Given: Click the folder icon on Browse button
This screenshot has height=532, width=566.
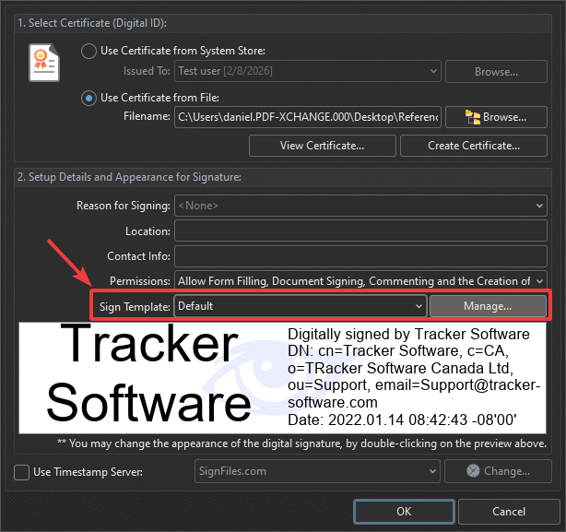Looking at the screenshot, I should tap(473, 117).
